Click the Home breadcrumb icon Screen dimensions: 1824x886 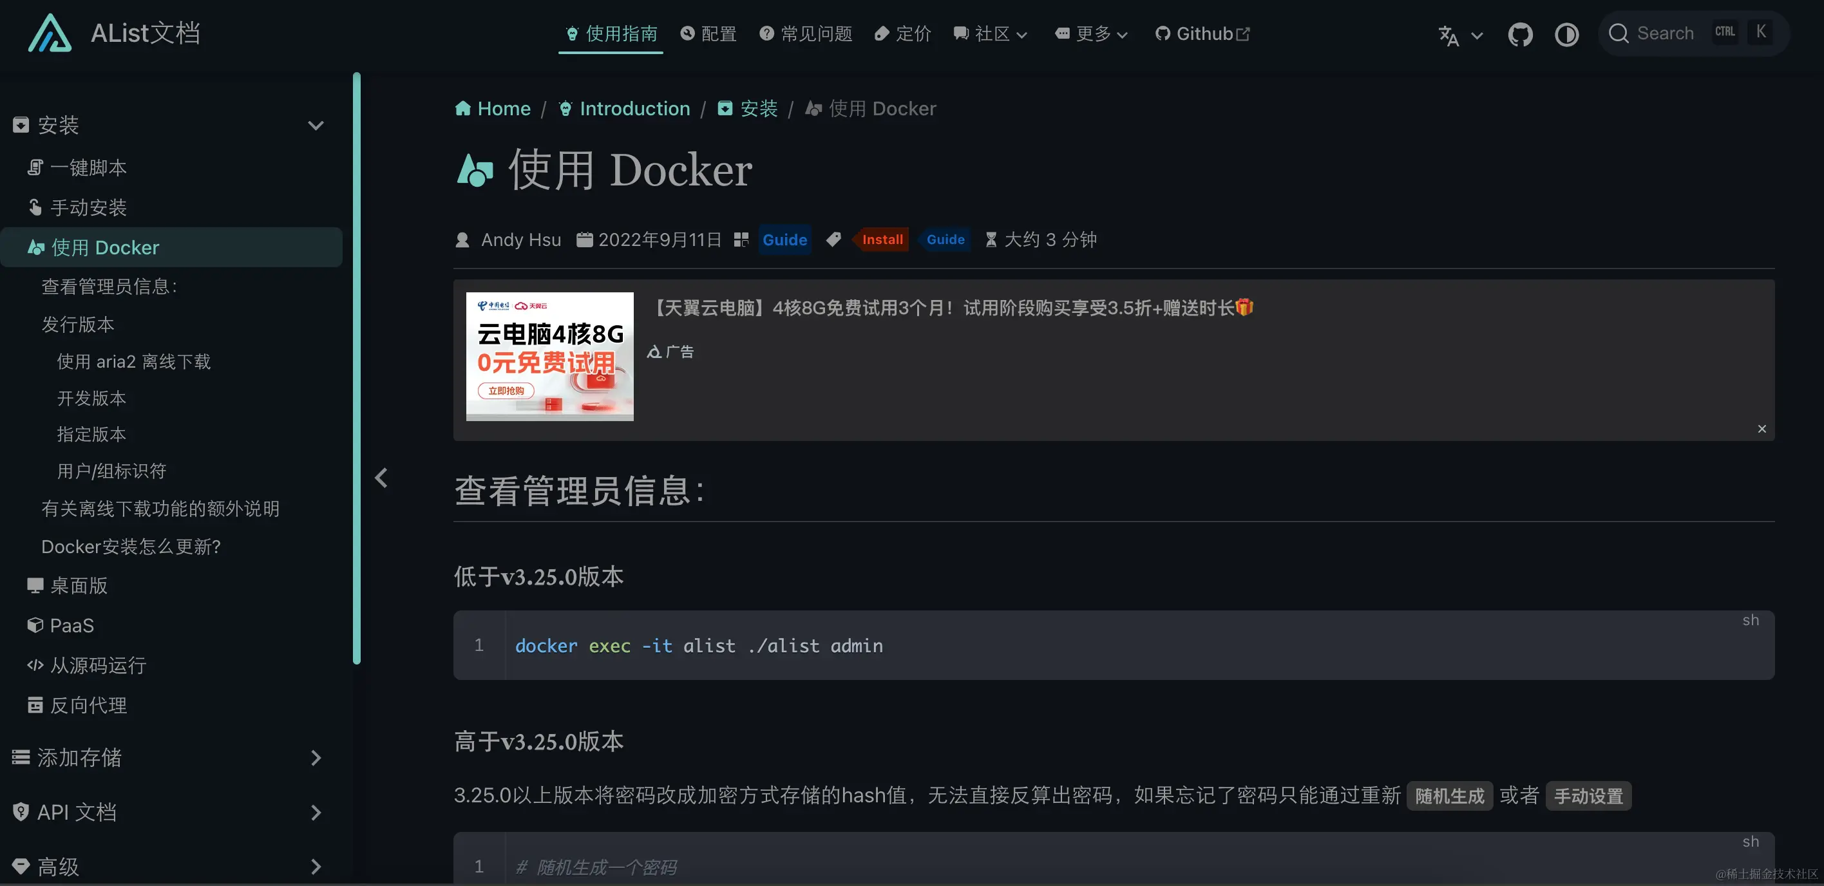click(463, 108)
